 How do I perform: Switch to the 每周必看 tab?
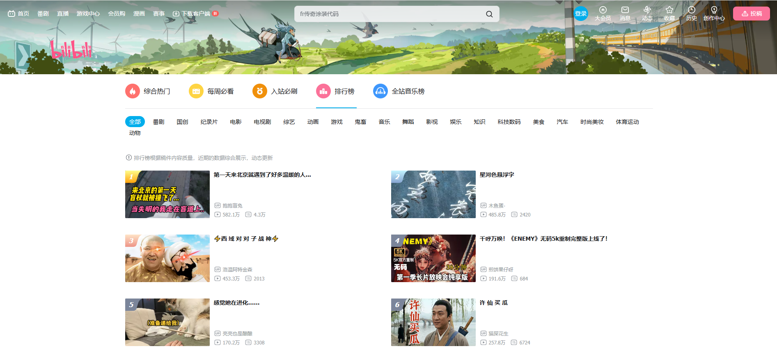pos(211,91)
